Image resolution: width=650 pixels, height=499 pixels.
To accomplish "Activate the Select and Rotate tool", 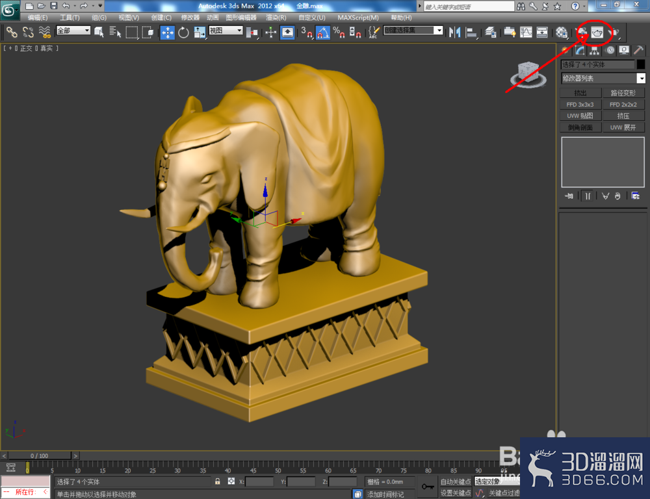I will pyautogui.click(x=183, y=32).
